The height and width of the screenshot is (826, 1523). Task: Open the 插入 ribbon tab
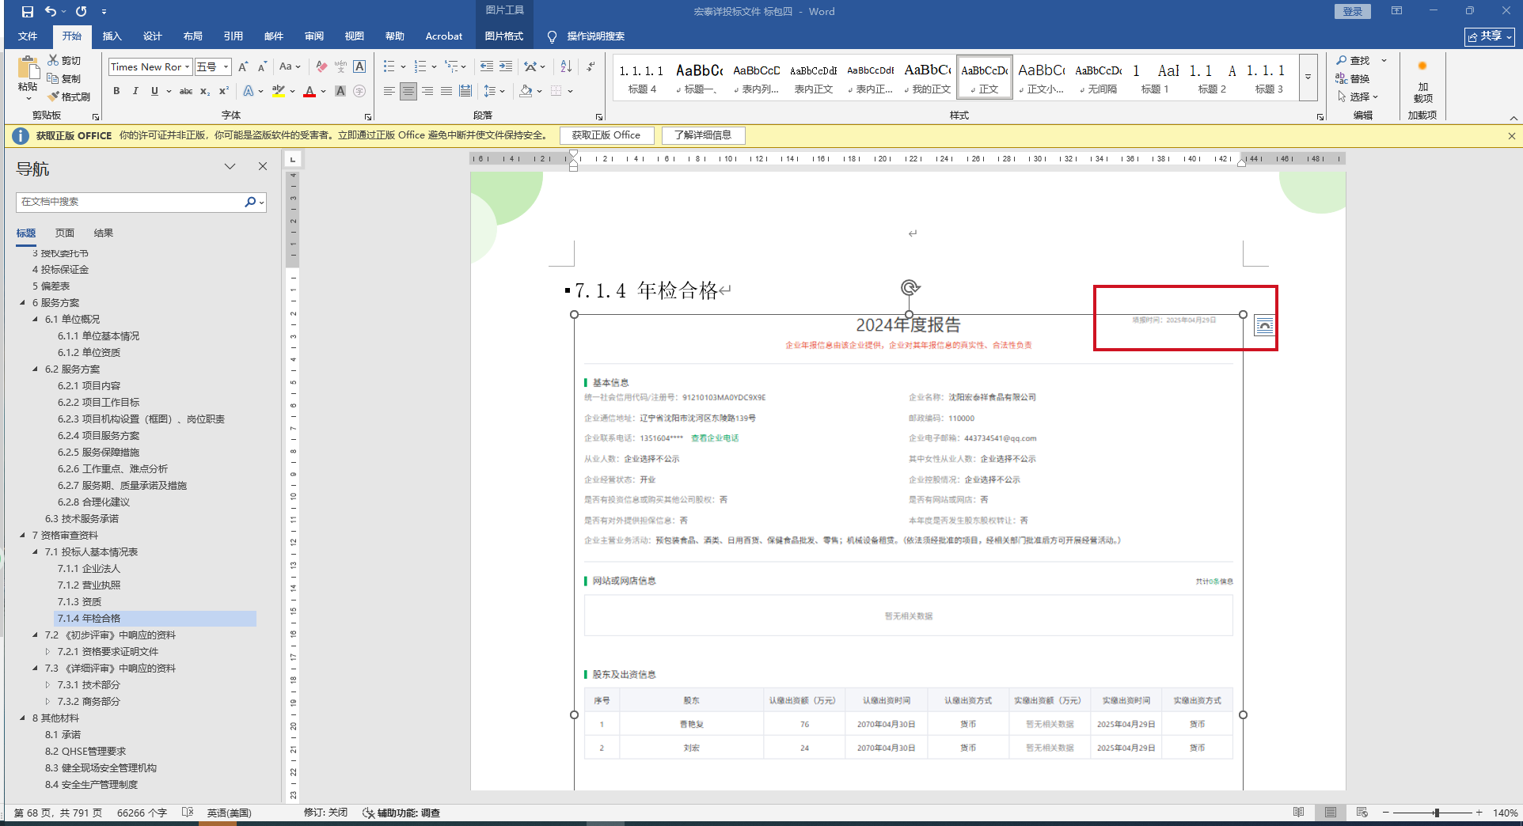coord(112,36)
